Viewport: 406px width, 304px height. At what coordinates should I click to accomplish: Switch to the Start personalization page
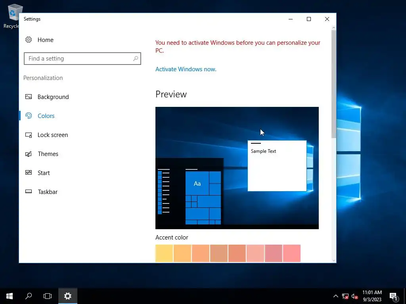44,173
